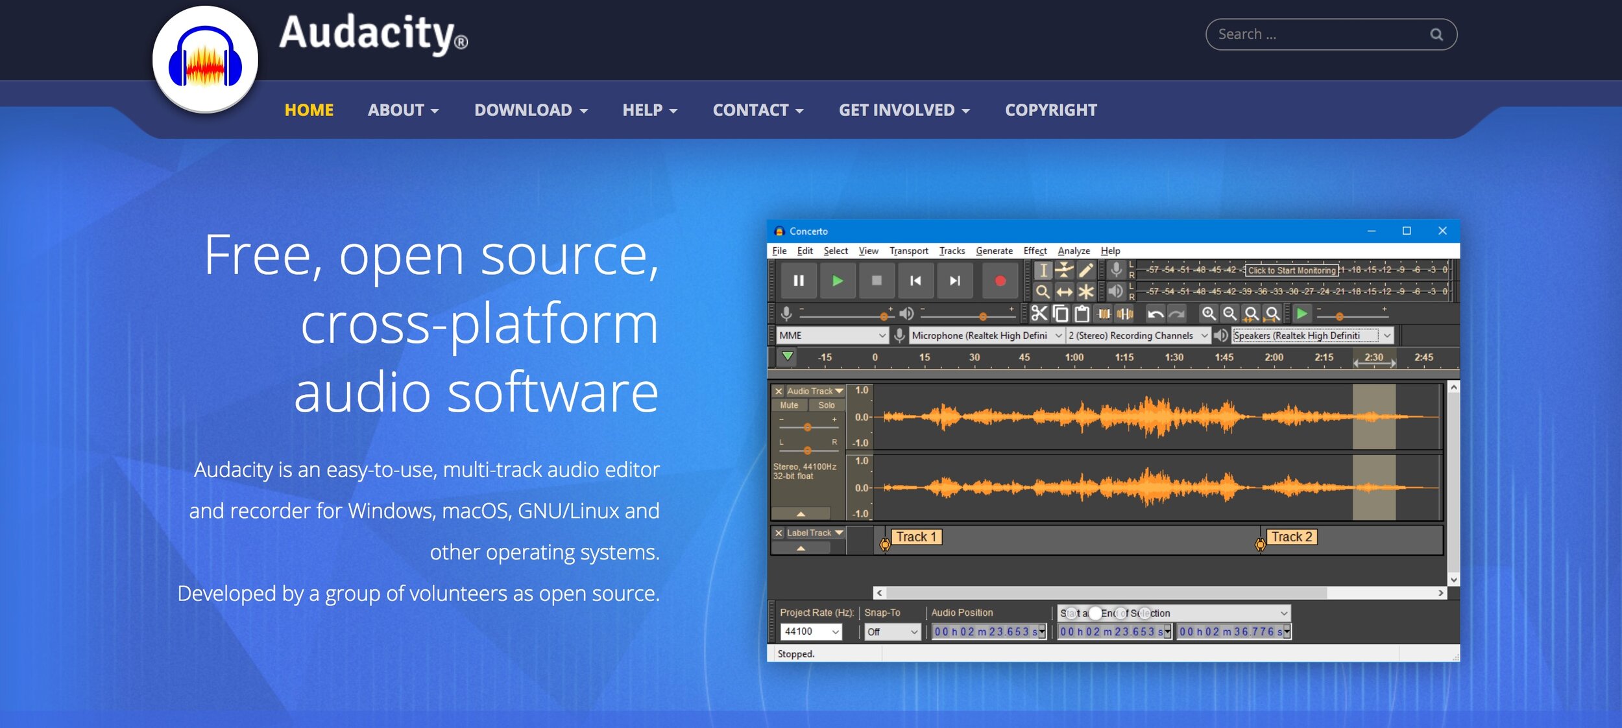Hit the Stop transport button
The image size is (1622, 728).
click(877, 281)
